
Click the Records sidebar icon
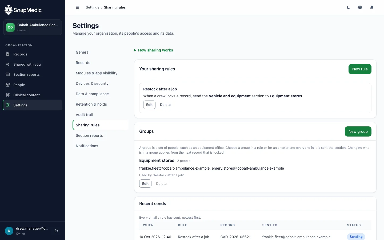click(8, 54)
